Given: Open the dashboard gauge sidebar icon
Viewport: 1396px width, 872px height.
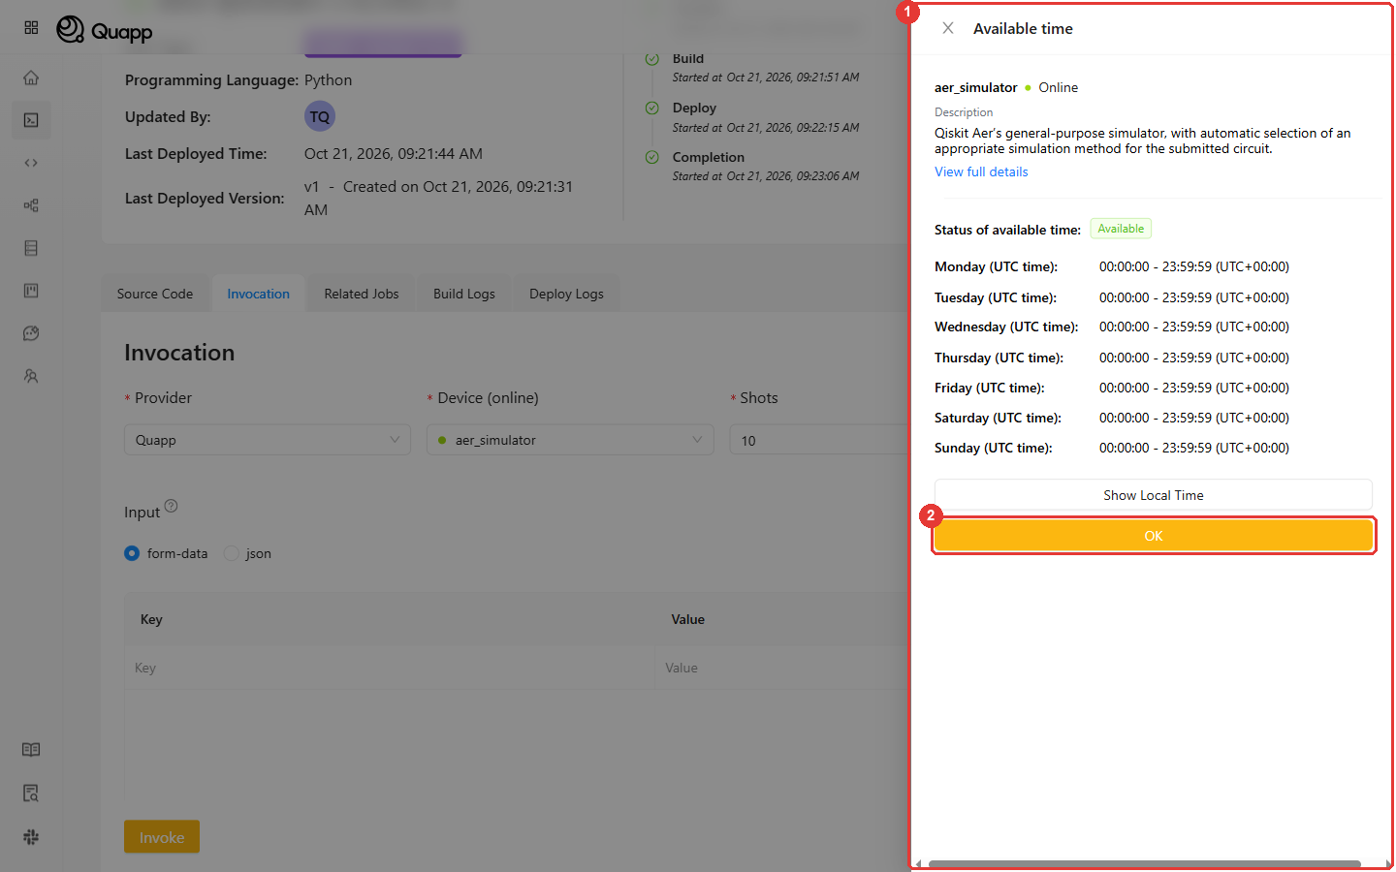Looking at the screenshot, I should (x=31, y=333).
